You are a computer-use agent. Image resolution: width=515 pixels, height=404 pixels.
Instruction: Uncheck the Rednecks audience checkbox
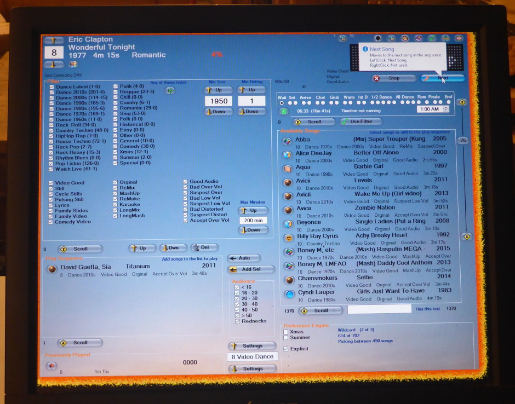coord(237,321)
